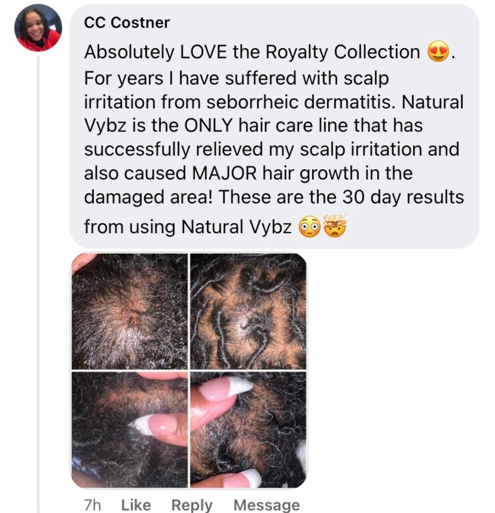Click the word 'MAJOR' in the comment
This screenshot has height=513, width=495.
click(x=224, y=173)
